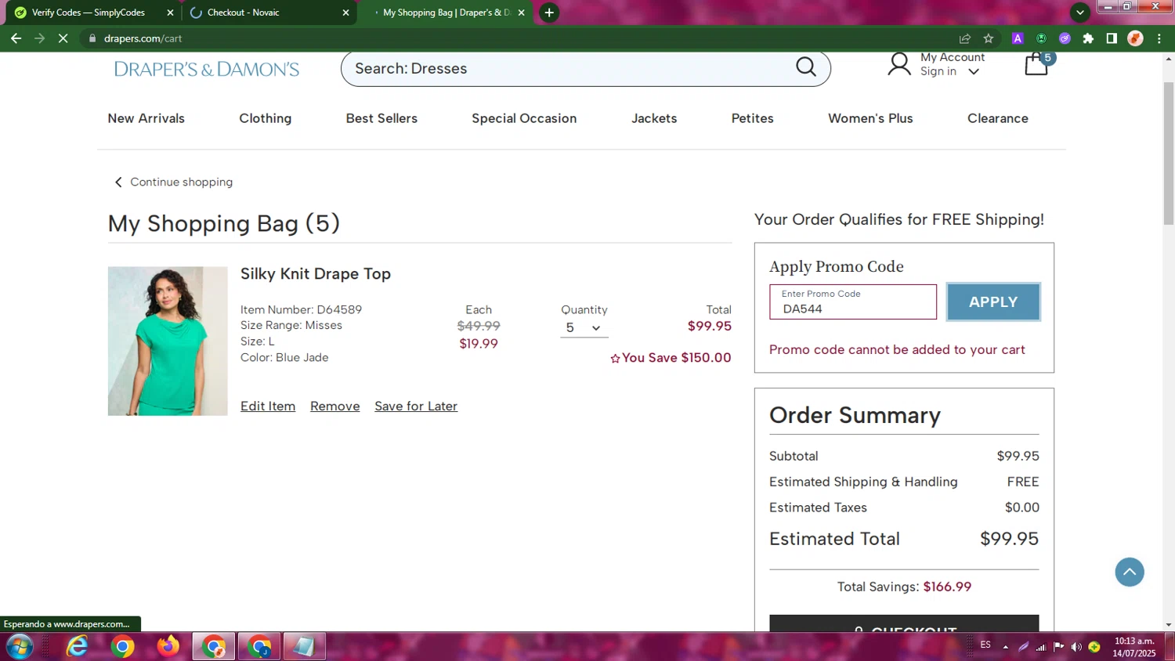Viewport: 1175px width, 661px height.
Task: Open Chrome three-dot menu
Action: click(x=1159, y=38)
